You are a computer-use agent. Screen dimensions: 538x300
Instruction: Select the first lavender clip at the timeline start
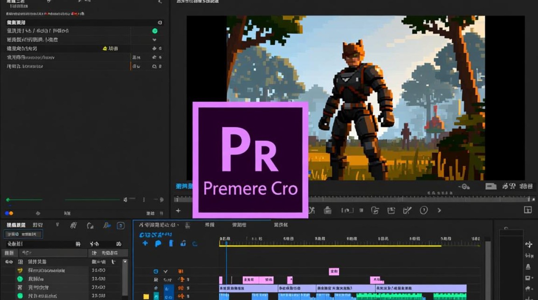248,288
